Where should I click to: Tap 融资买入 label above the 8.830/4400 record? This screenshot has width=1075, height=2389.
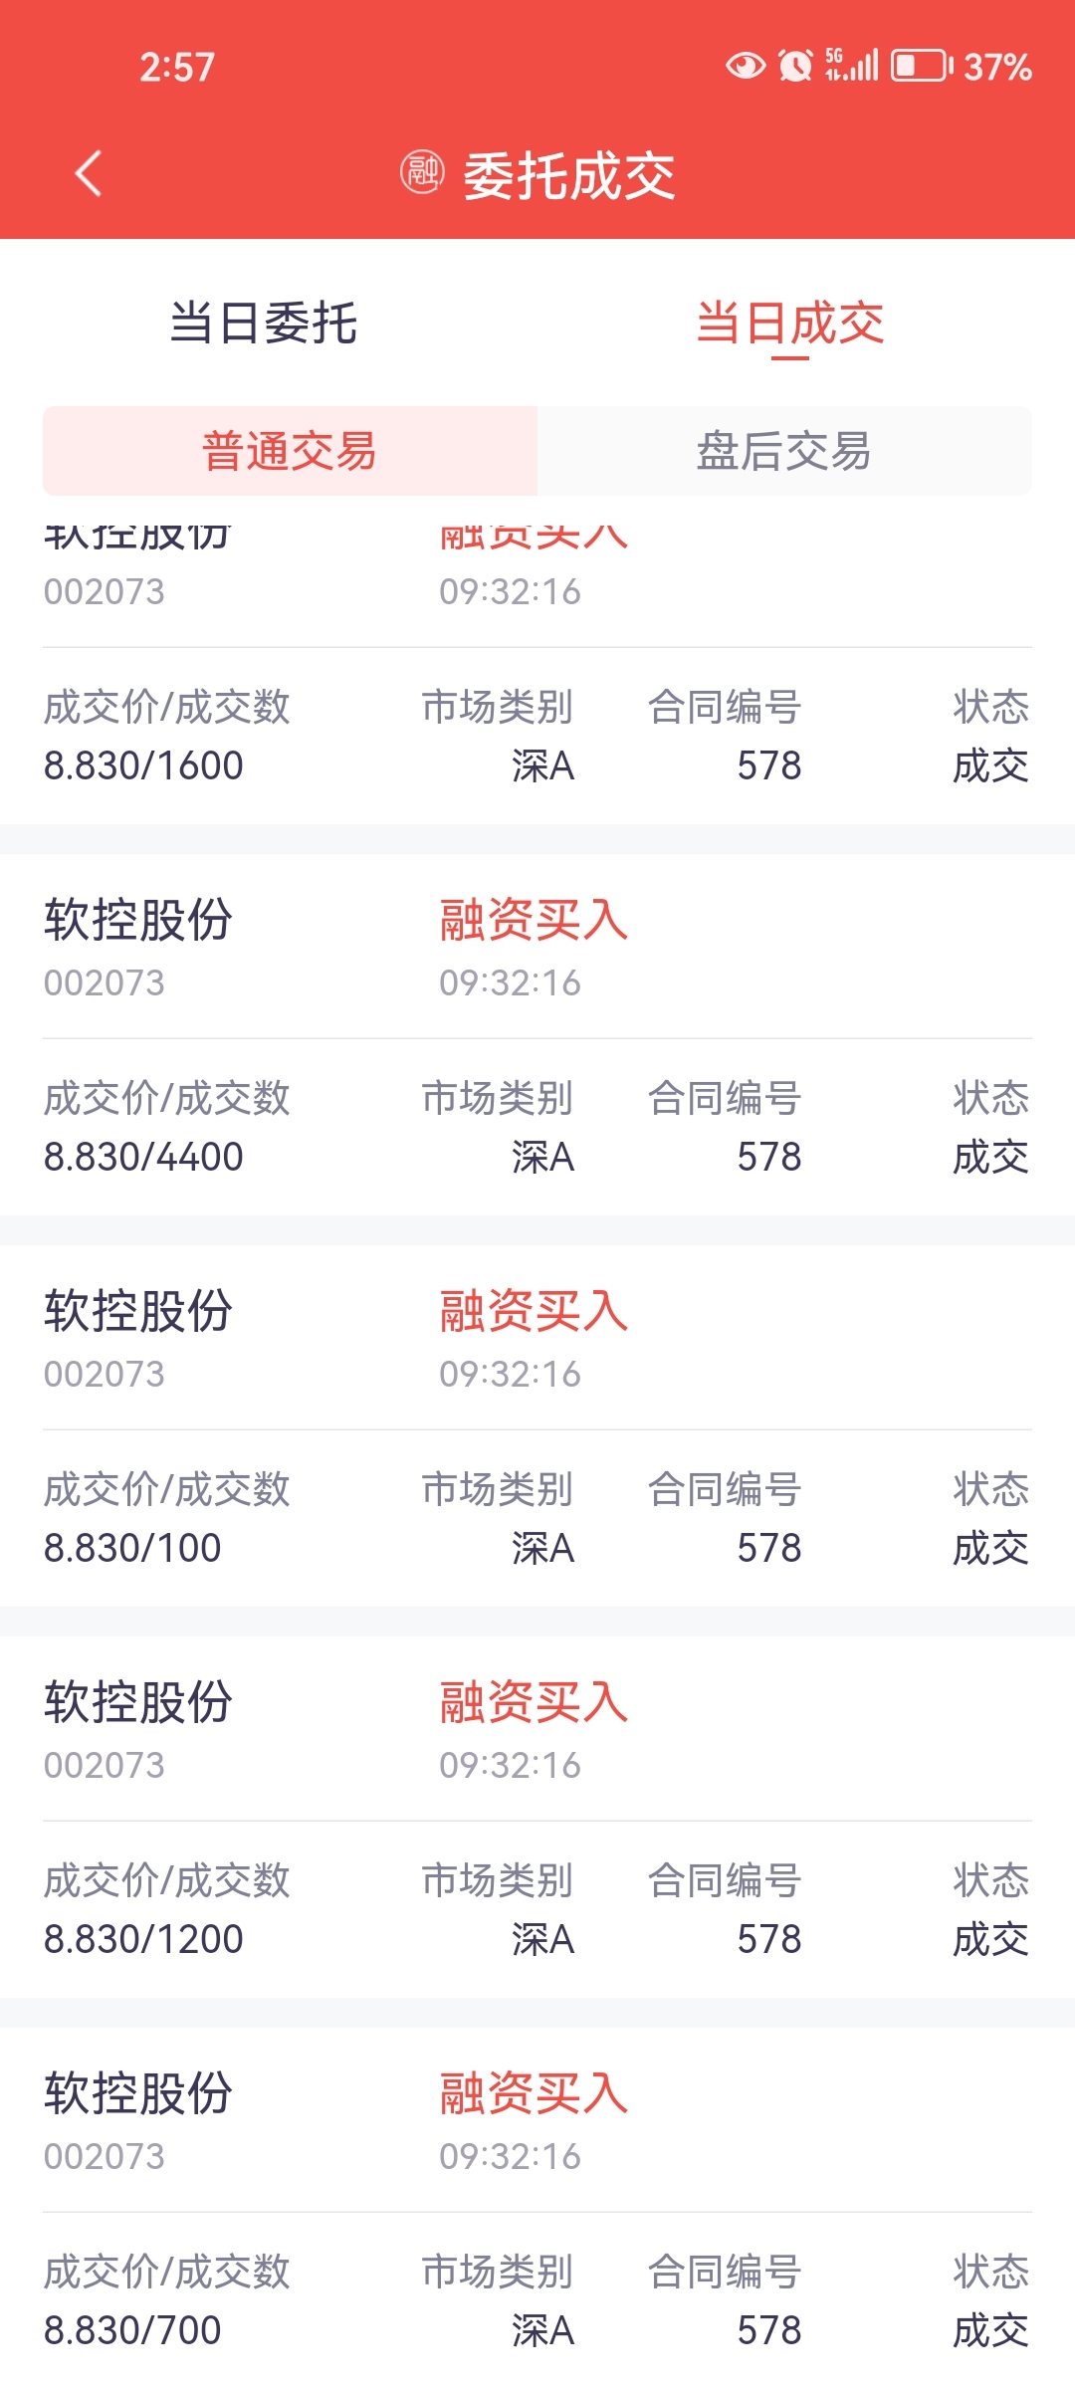[534, 920]
